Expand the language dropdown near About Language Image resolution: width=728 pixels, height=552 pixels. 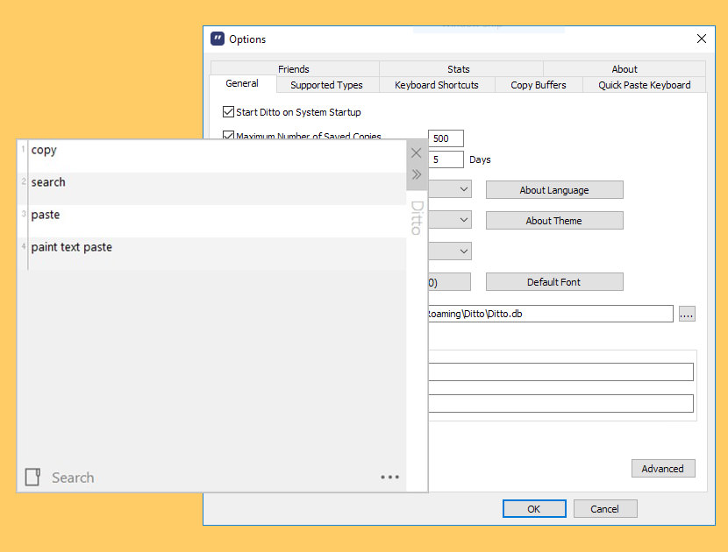450,189
